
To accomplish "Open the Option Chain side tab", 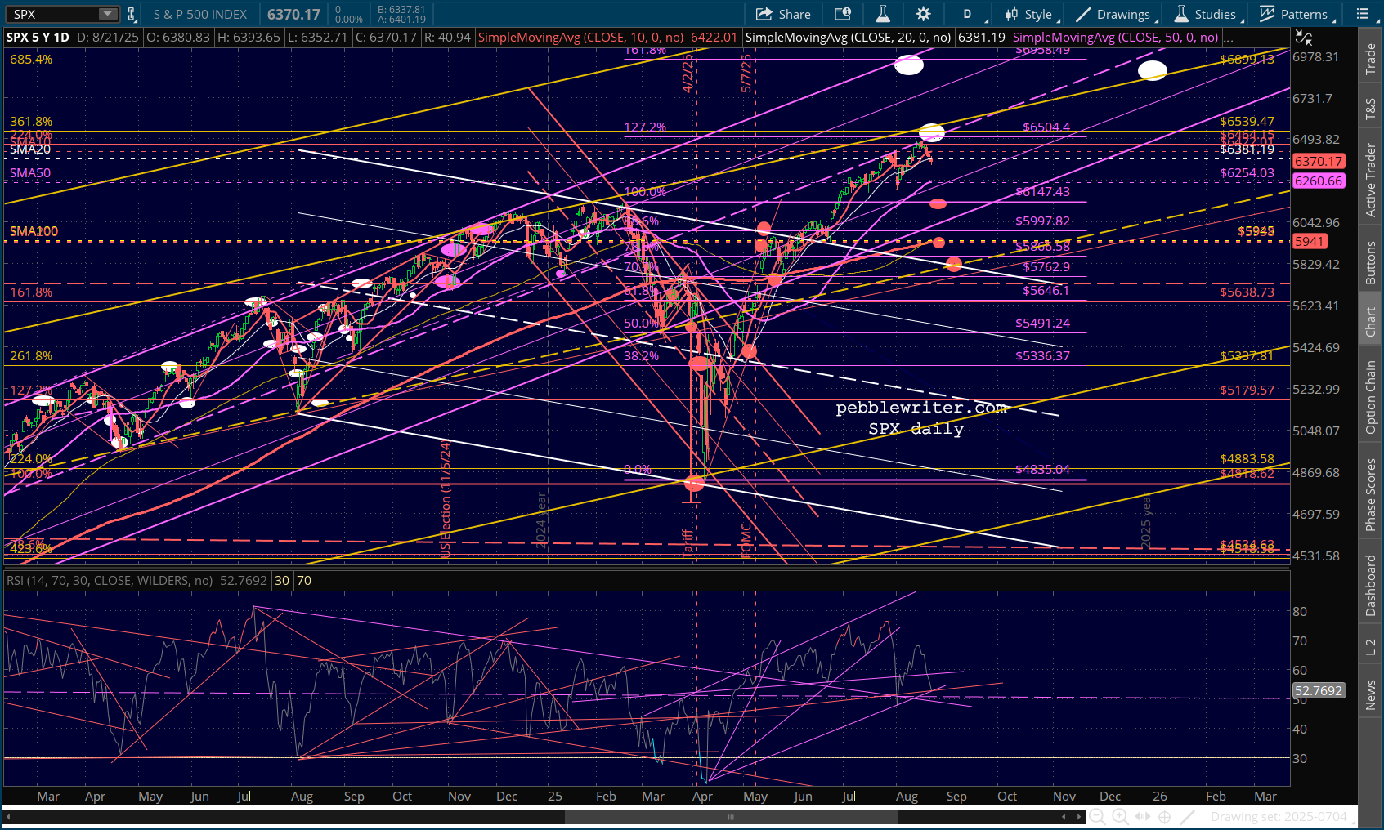I will pos(1371,397).
